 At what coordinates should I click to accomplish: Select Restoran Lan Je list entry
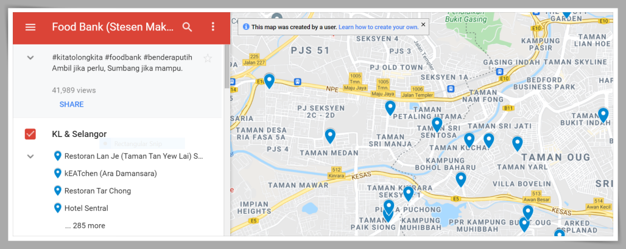pos(133,156)
